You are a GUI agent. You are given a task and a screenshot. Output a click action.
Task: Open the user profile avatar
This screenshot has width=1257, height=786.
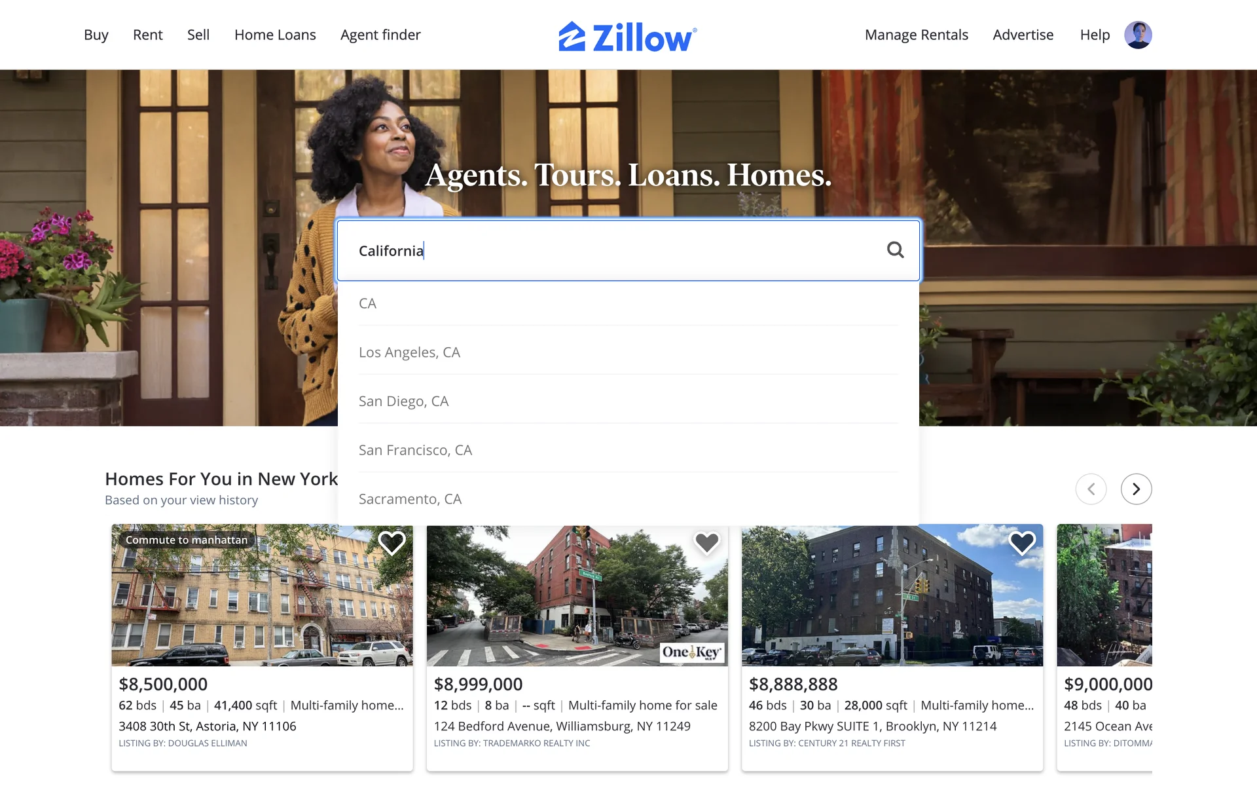1138,35
